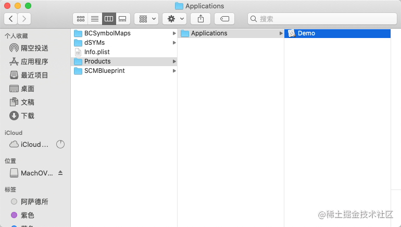Focus the 搜索 search field
Image resolution: width=401 pixels, height=227 pixels.
click(322, 19)
